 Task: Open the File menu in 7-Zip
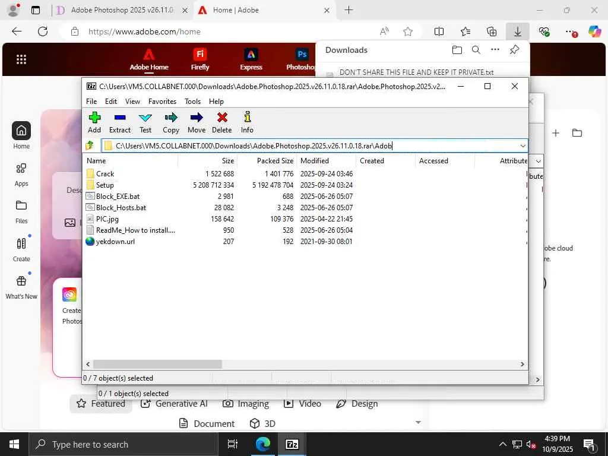pyautogui.click(x=91, y=101)
